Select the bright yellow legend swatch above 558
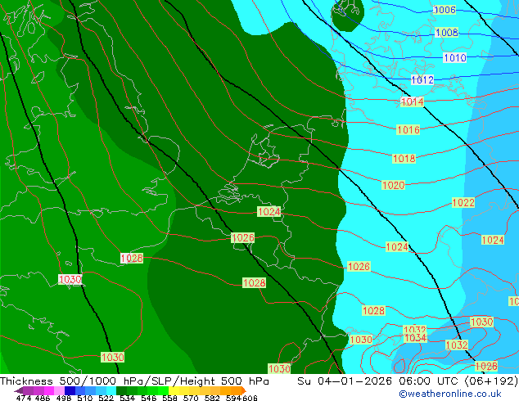The width and height of the screenshot is (519, 401). tap(174, 390)
